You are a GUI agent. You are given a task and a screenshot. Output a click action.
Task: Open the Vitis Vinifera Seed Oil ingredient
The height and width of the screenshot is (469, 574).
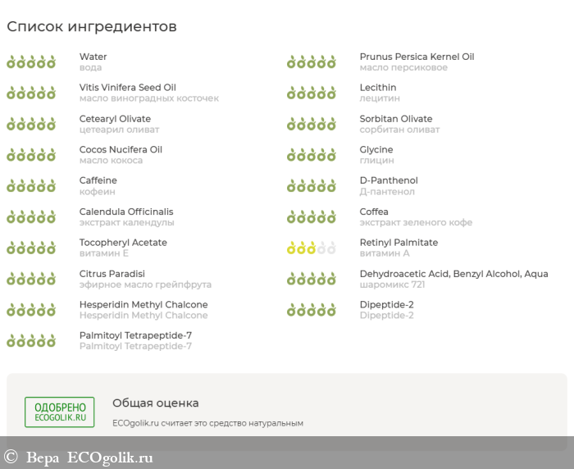click(127, 88)
